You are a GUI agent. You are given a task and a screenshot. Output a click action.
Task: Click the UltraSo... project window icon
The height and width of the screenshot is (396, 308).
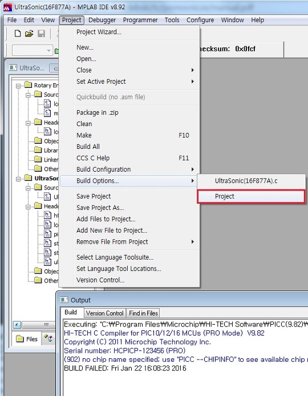click(x=13, y=68)
